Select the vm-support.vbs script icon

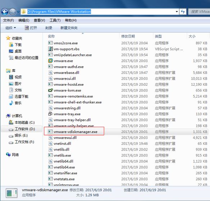pyautogui.click(x=50, y=49)
